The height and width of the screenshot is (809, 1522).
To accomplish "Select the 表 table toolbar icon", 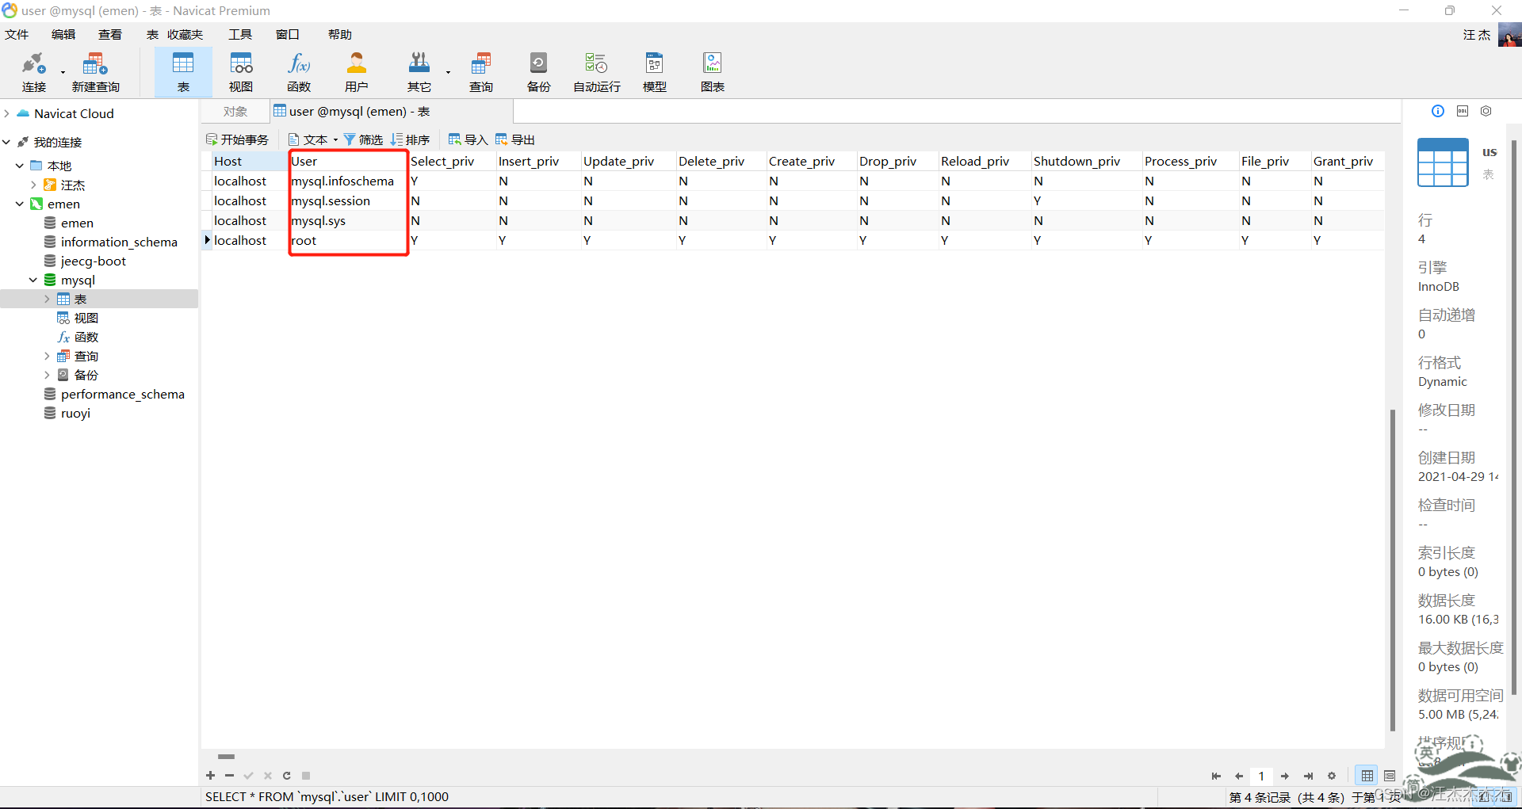I will (x=183, y=72).
